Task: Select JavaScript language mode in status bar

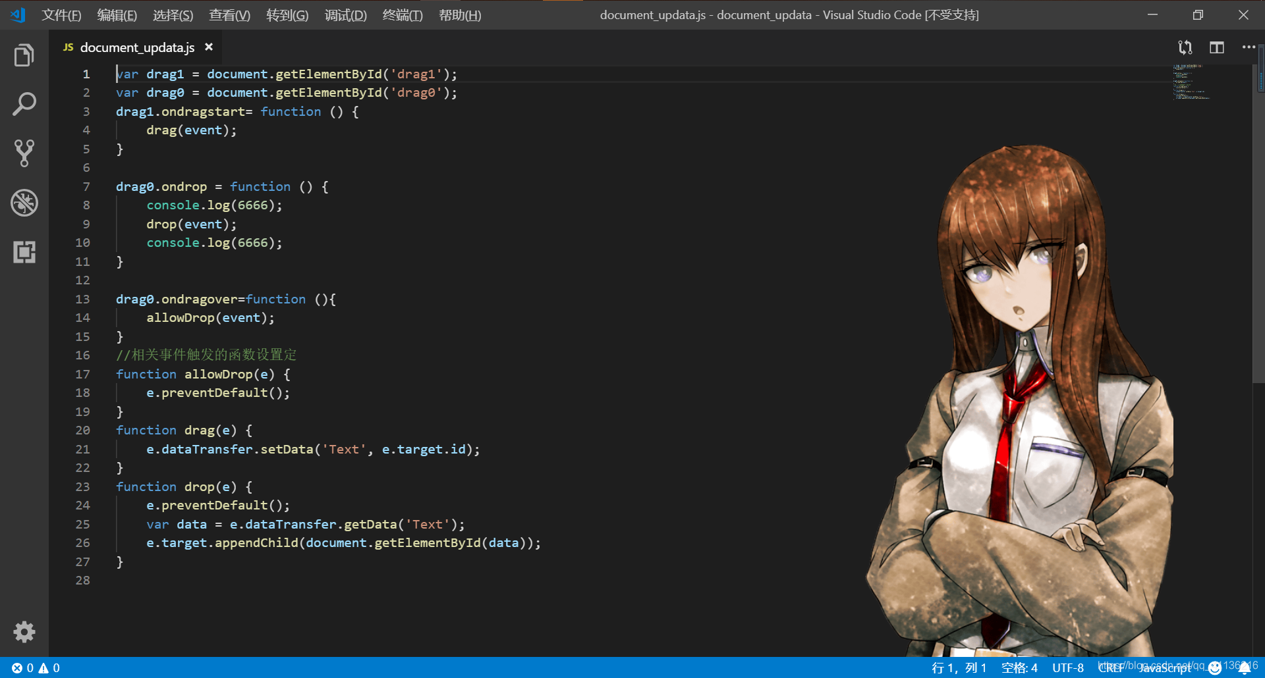Action: click(x=1166, y=667)
